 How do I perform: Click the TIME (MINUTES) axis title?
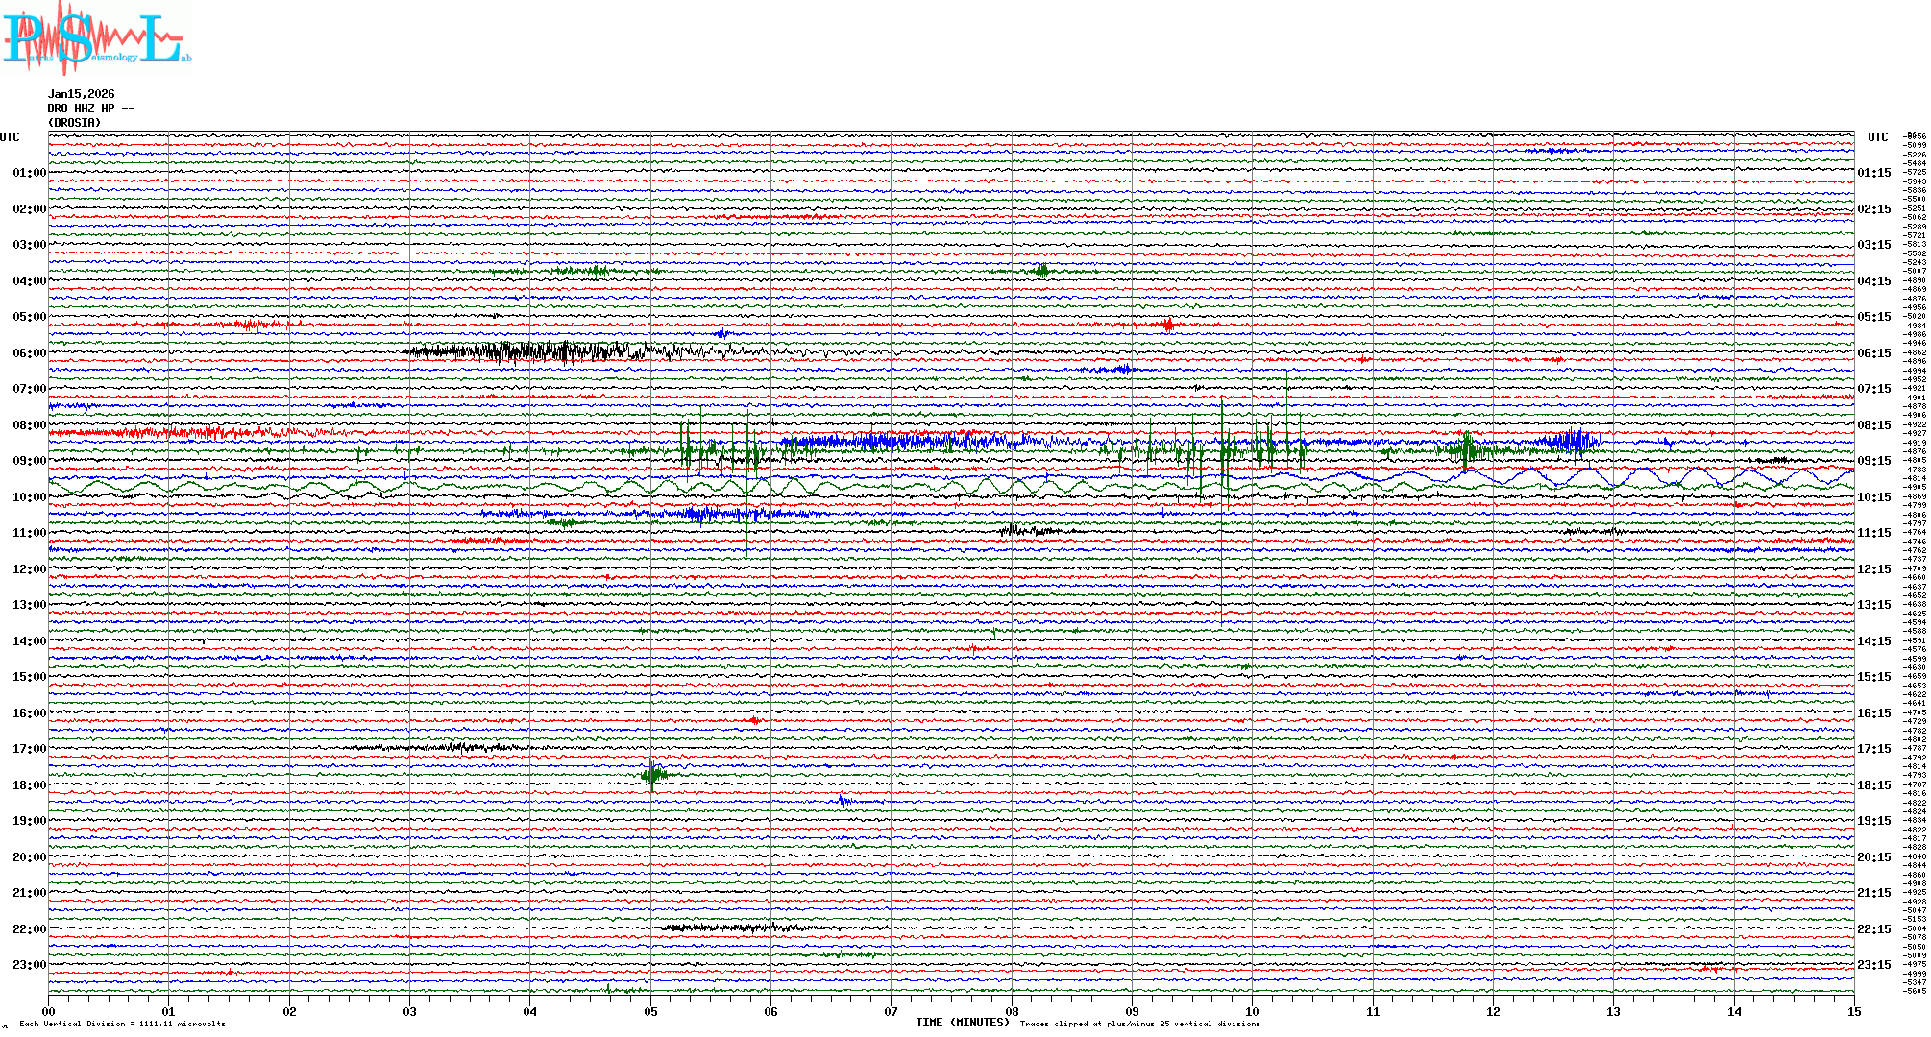(962, 1023)
